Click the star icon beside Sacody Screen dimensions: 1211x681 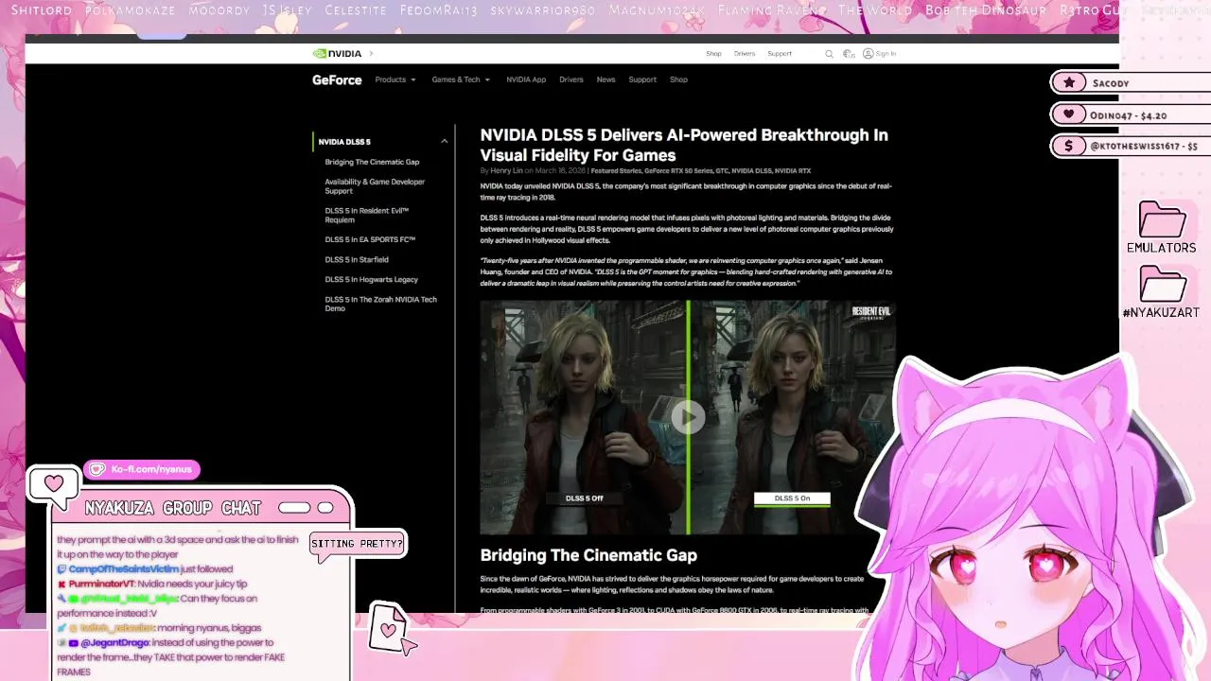point(1069,83)
